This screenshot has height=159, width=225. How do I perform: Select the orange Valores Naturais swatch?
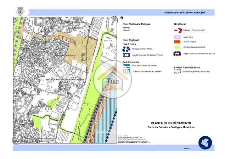[x=177, y=41]
